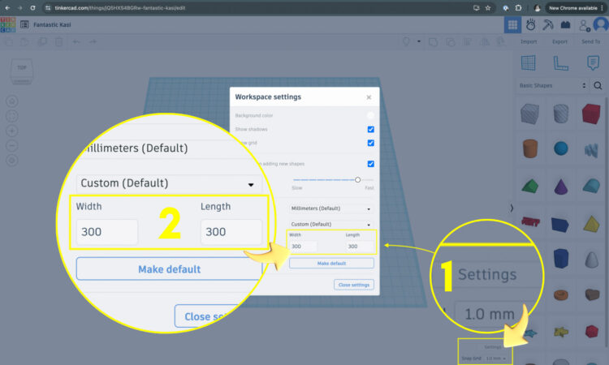The width and height of the screenshot is (609, 365).
Task: Click the Slow-to-Fast speed slider handle
Action: pos(357,180)
